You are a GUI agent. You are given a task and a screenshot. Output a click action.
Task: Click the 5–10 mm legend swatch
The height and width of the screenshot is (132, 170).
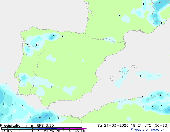point(29,128)
